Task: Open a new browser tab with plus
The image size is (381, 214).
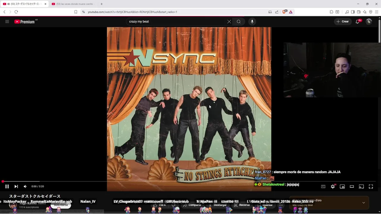Action: [102, 4]
